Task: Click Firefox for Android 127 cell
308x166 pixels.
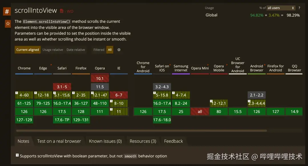Action: pos(275,112)
